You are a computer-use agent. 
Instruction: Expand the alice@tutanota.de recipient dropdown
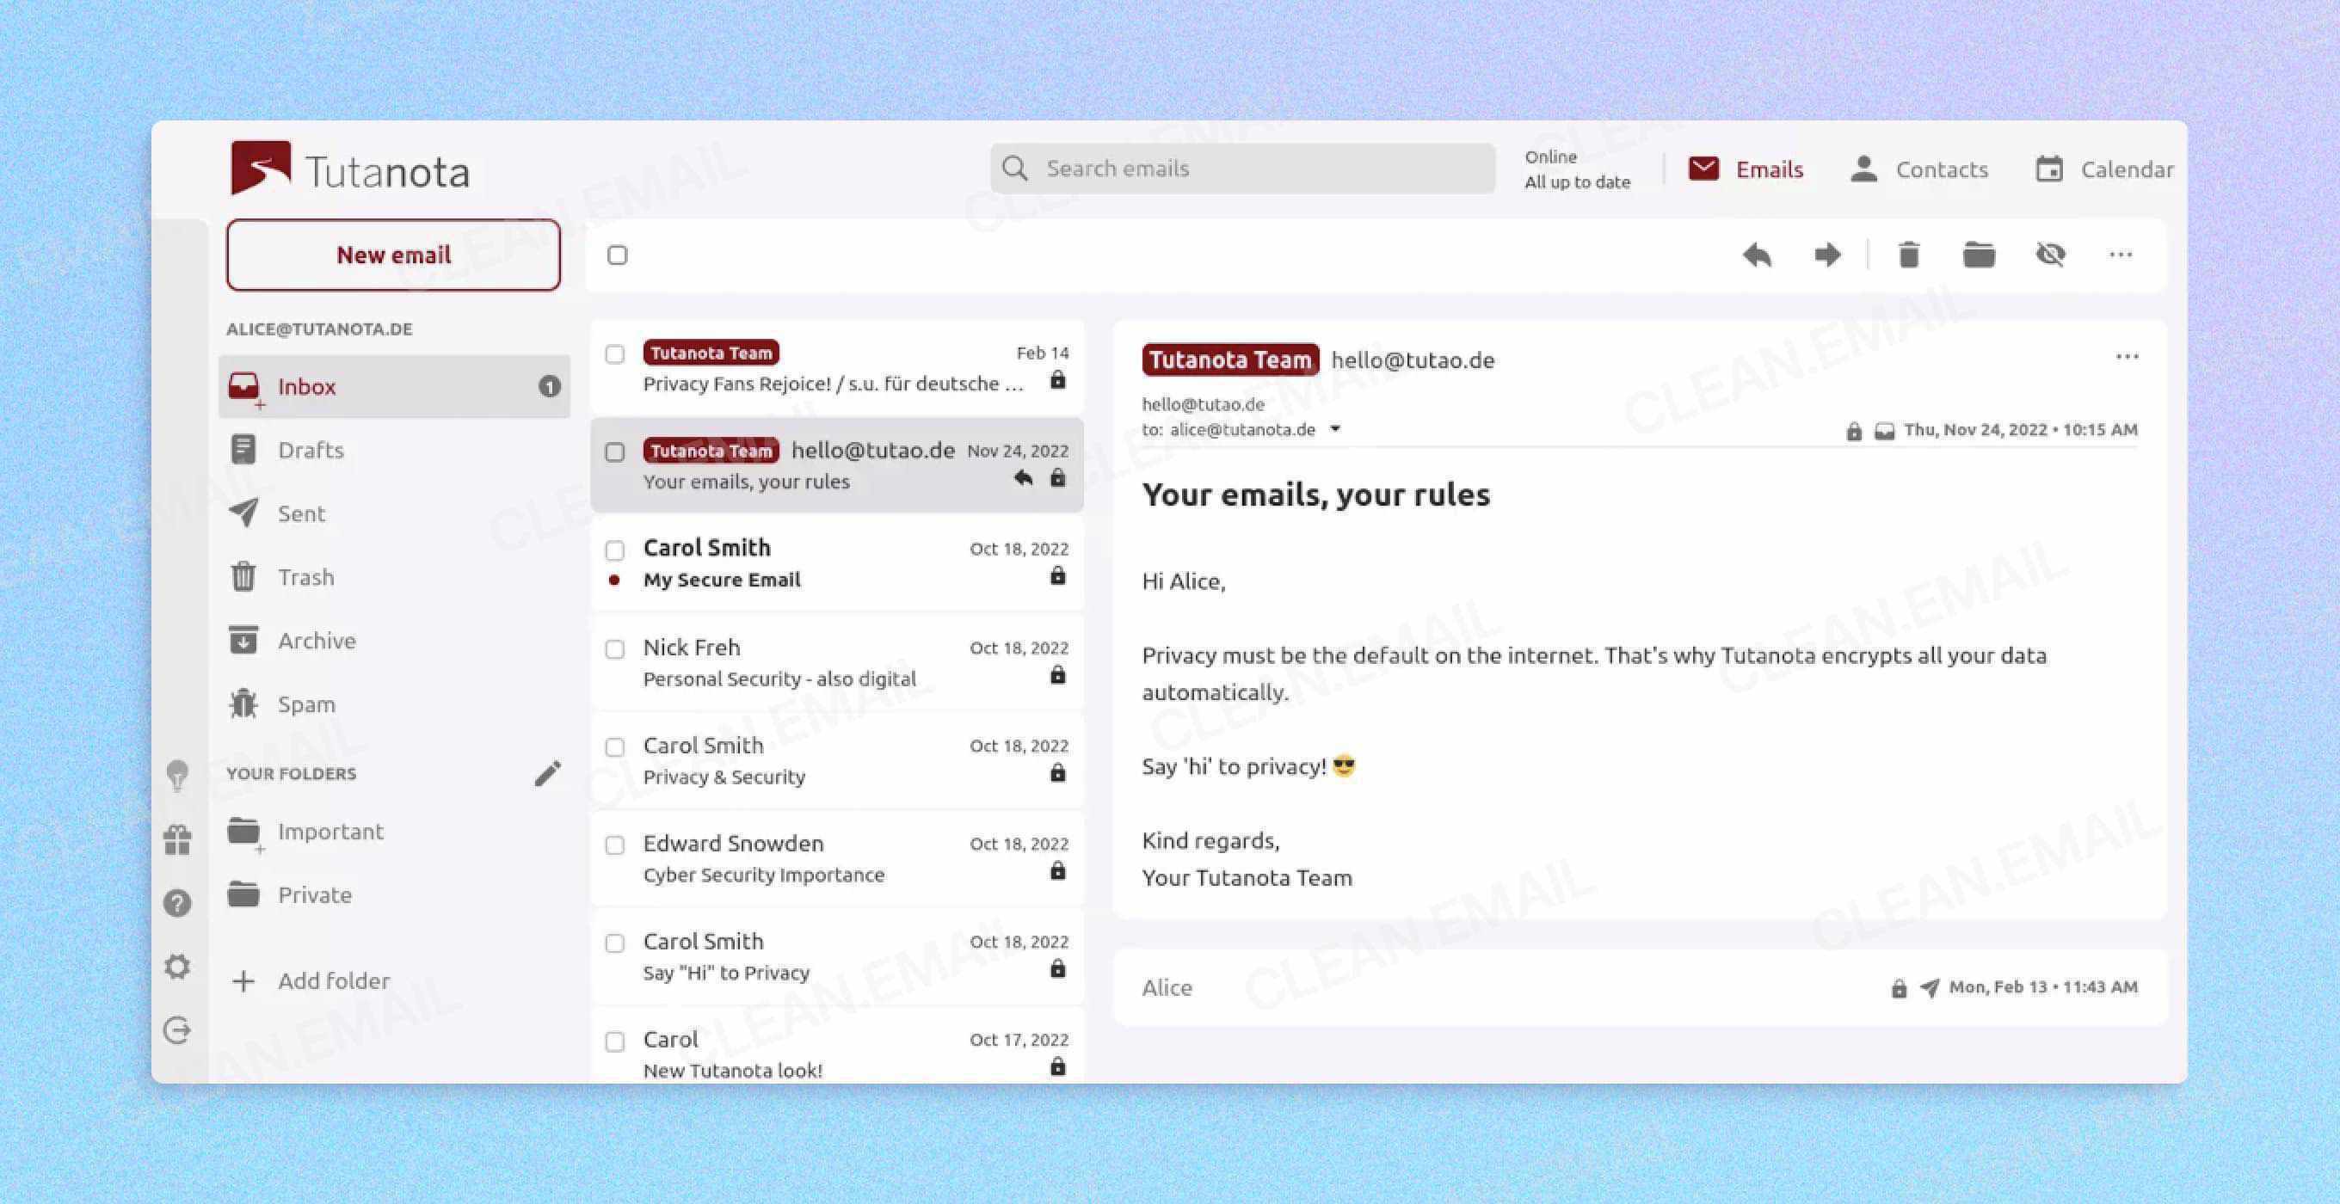point(1335,430)
